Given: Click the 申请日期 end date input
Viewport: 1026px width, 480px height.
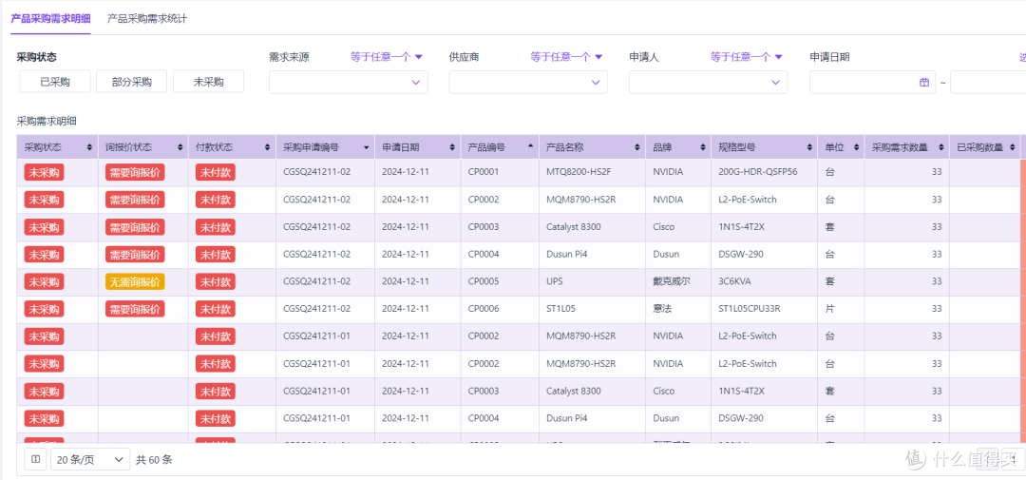Looking at the screenshot, I should pyautogui.click(x=988, y=83).
